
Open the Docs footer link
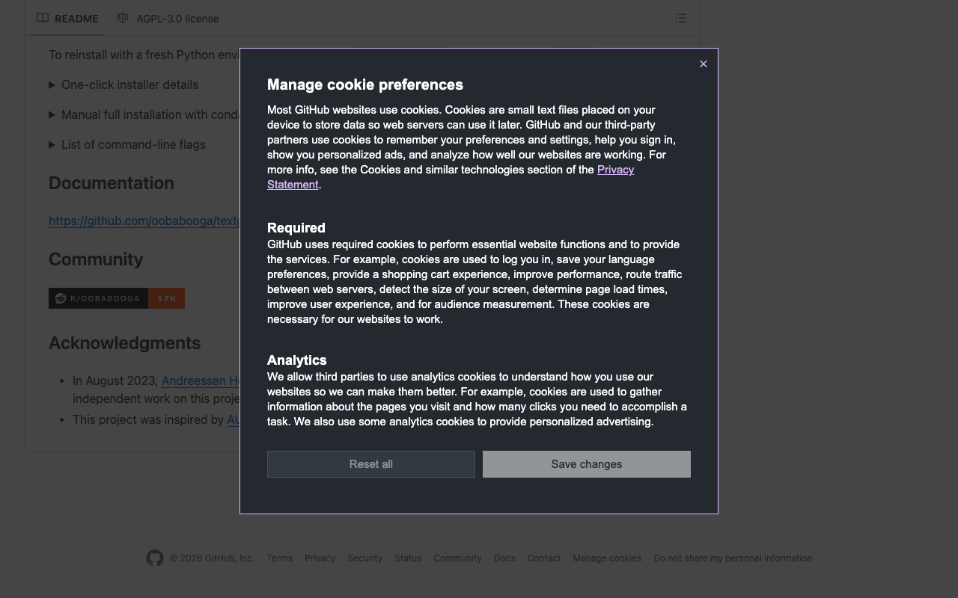click(x=504, y=558)
